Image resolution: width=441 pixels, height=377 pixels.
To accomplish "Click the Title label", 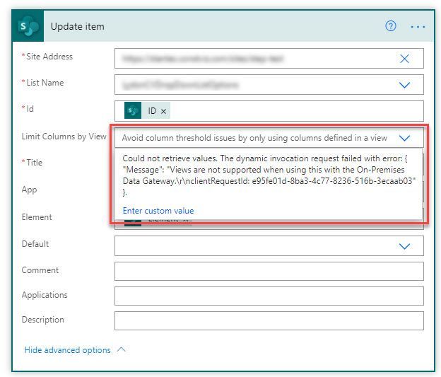I will [35, 163].
